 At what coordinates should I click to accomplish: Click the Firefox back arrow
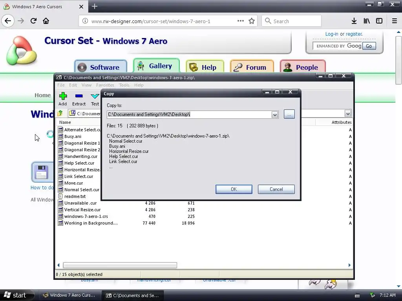[x=8, y=21]
